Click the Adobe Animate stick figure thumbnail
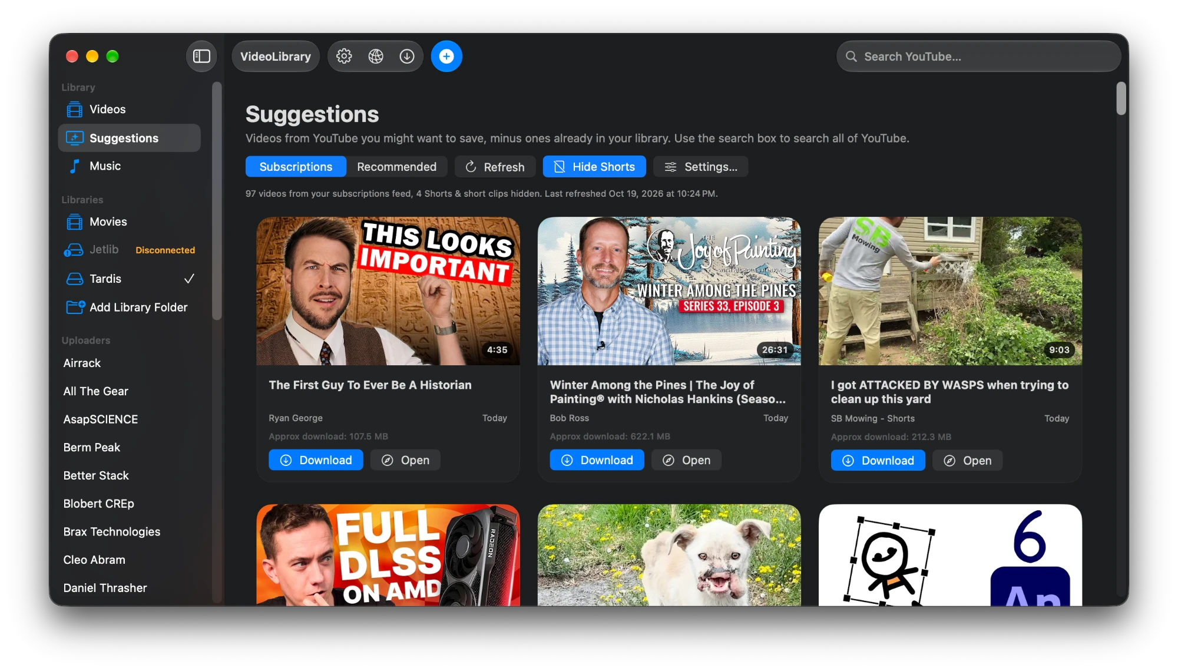Image resolution: width=1178 pixels, height=671 pixels. (950, 555)
